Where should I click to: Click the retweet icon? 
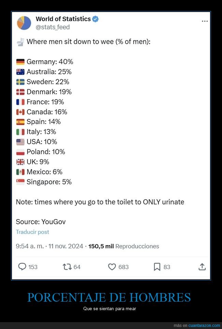[67, 267]
